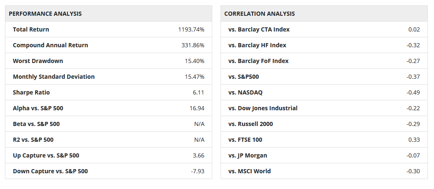Select the Alpha vs. S&P 500 label
Viewport: 434px width, 189px height.
[38, 108]
